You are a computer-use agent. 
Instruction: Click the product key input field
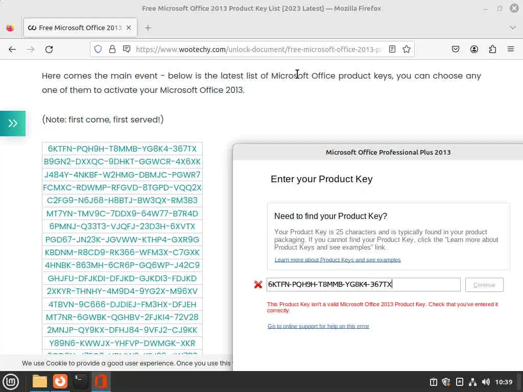click(363, 284)
